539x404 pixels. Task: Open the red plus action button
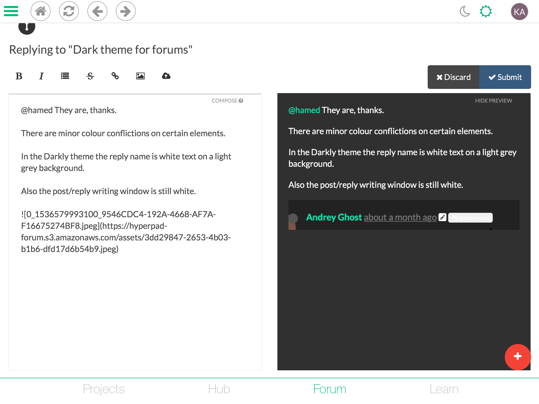coord(517,356)
